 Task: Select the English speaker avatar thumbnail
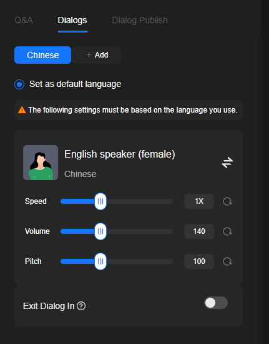coord(41,163)
